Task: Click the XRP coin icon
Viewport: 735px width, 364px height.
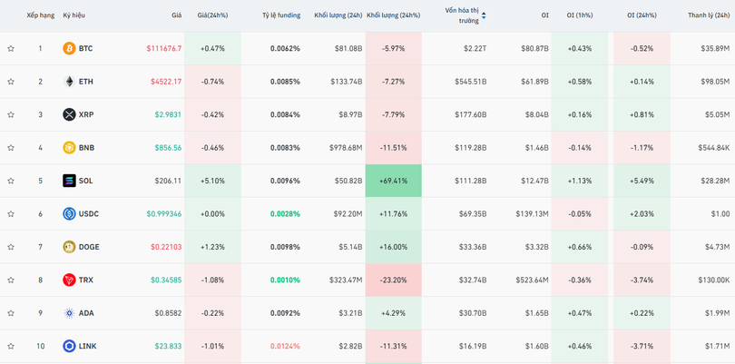Action: 69,114
